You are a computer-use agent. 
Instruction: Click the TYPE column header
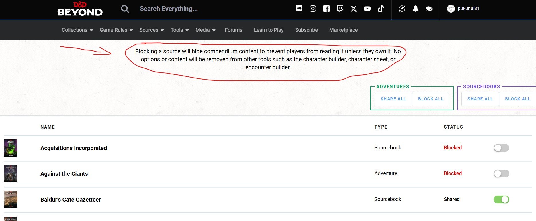(x=381, y=127)
